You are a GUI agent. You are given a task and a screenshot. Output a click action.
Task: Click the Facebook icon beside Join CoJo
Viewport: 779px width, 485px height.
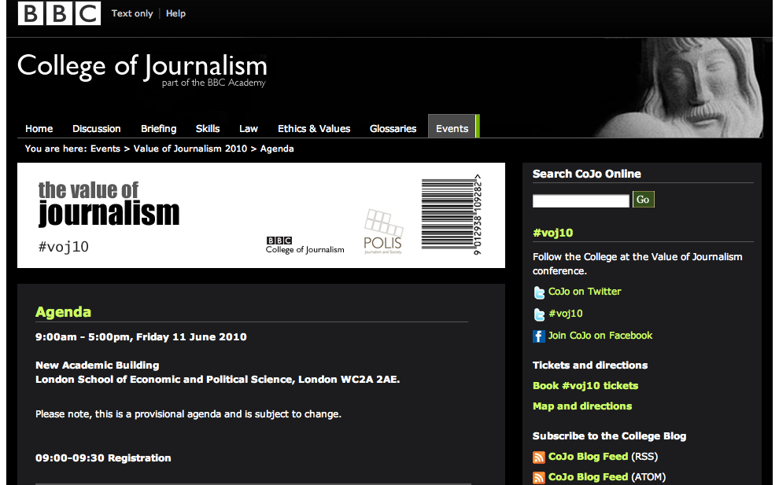539,336
